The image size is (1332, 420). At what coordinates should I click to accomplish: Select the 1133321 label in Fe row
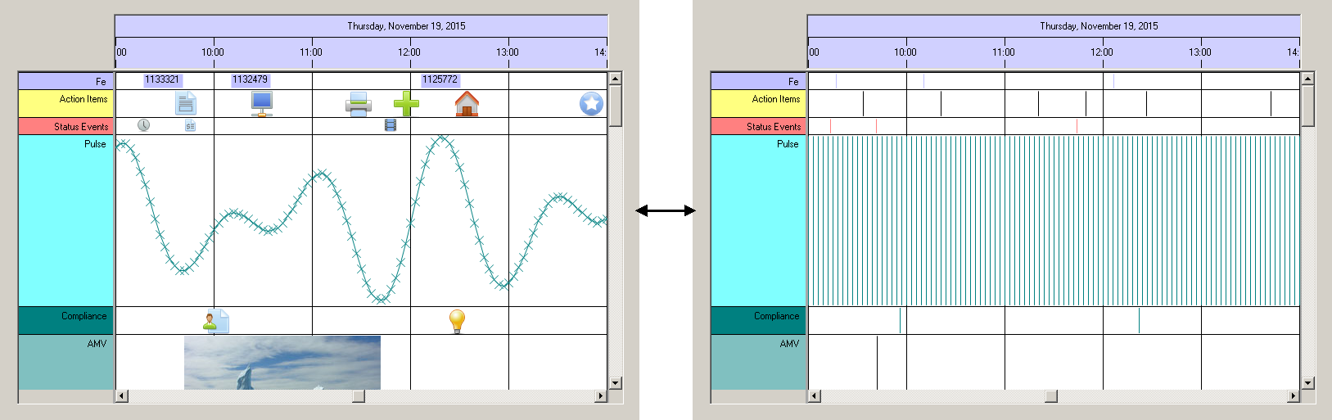coord(162,79)
